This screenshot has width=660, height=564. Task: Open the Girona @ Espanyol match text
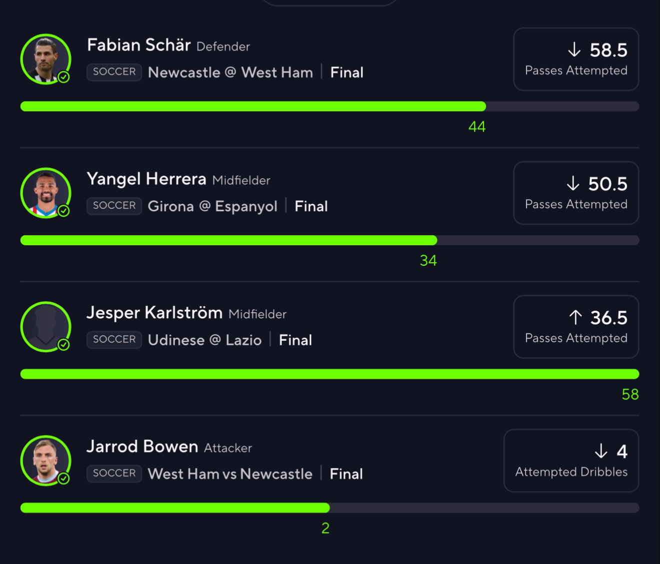click(x=212, y=206)
